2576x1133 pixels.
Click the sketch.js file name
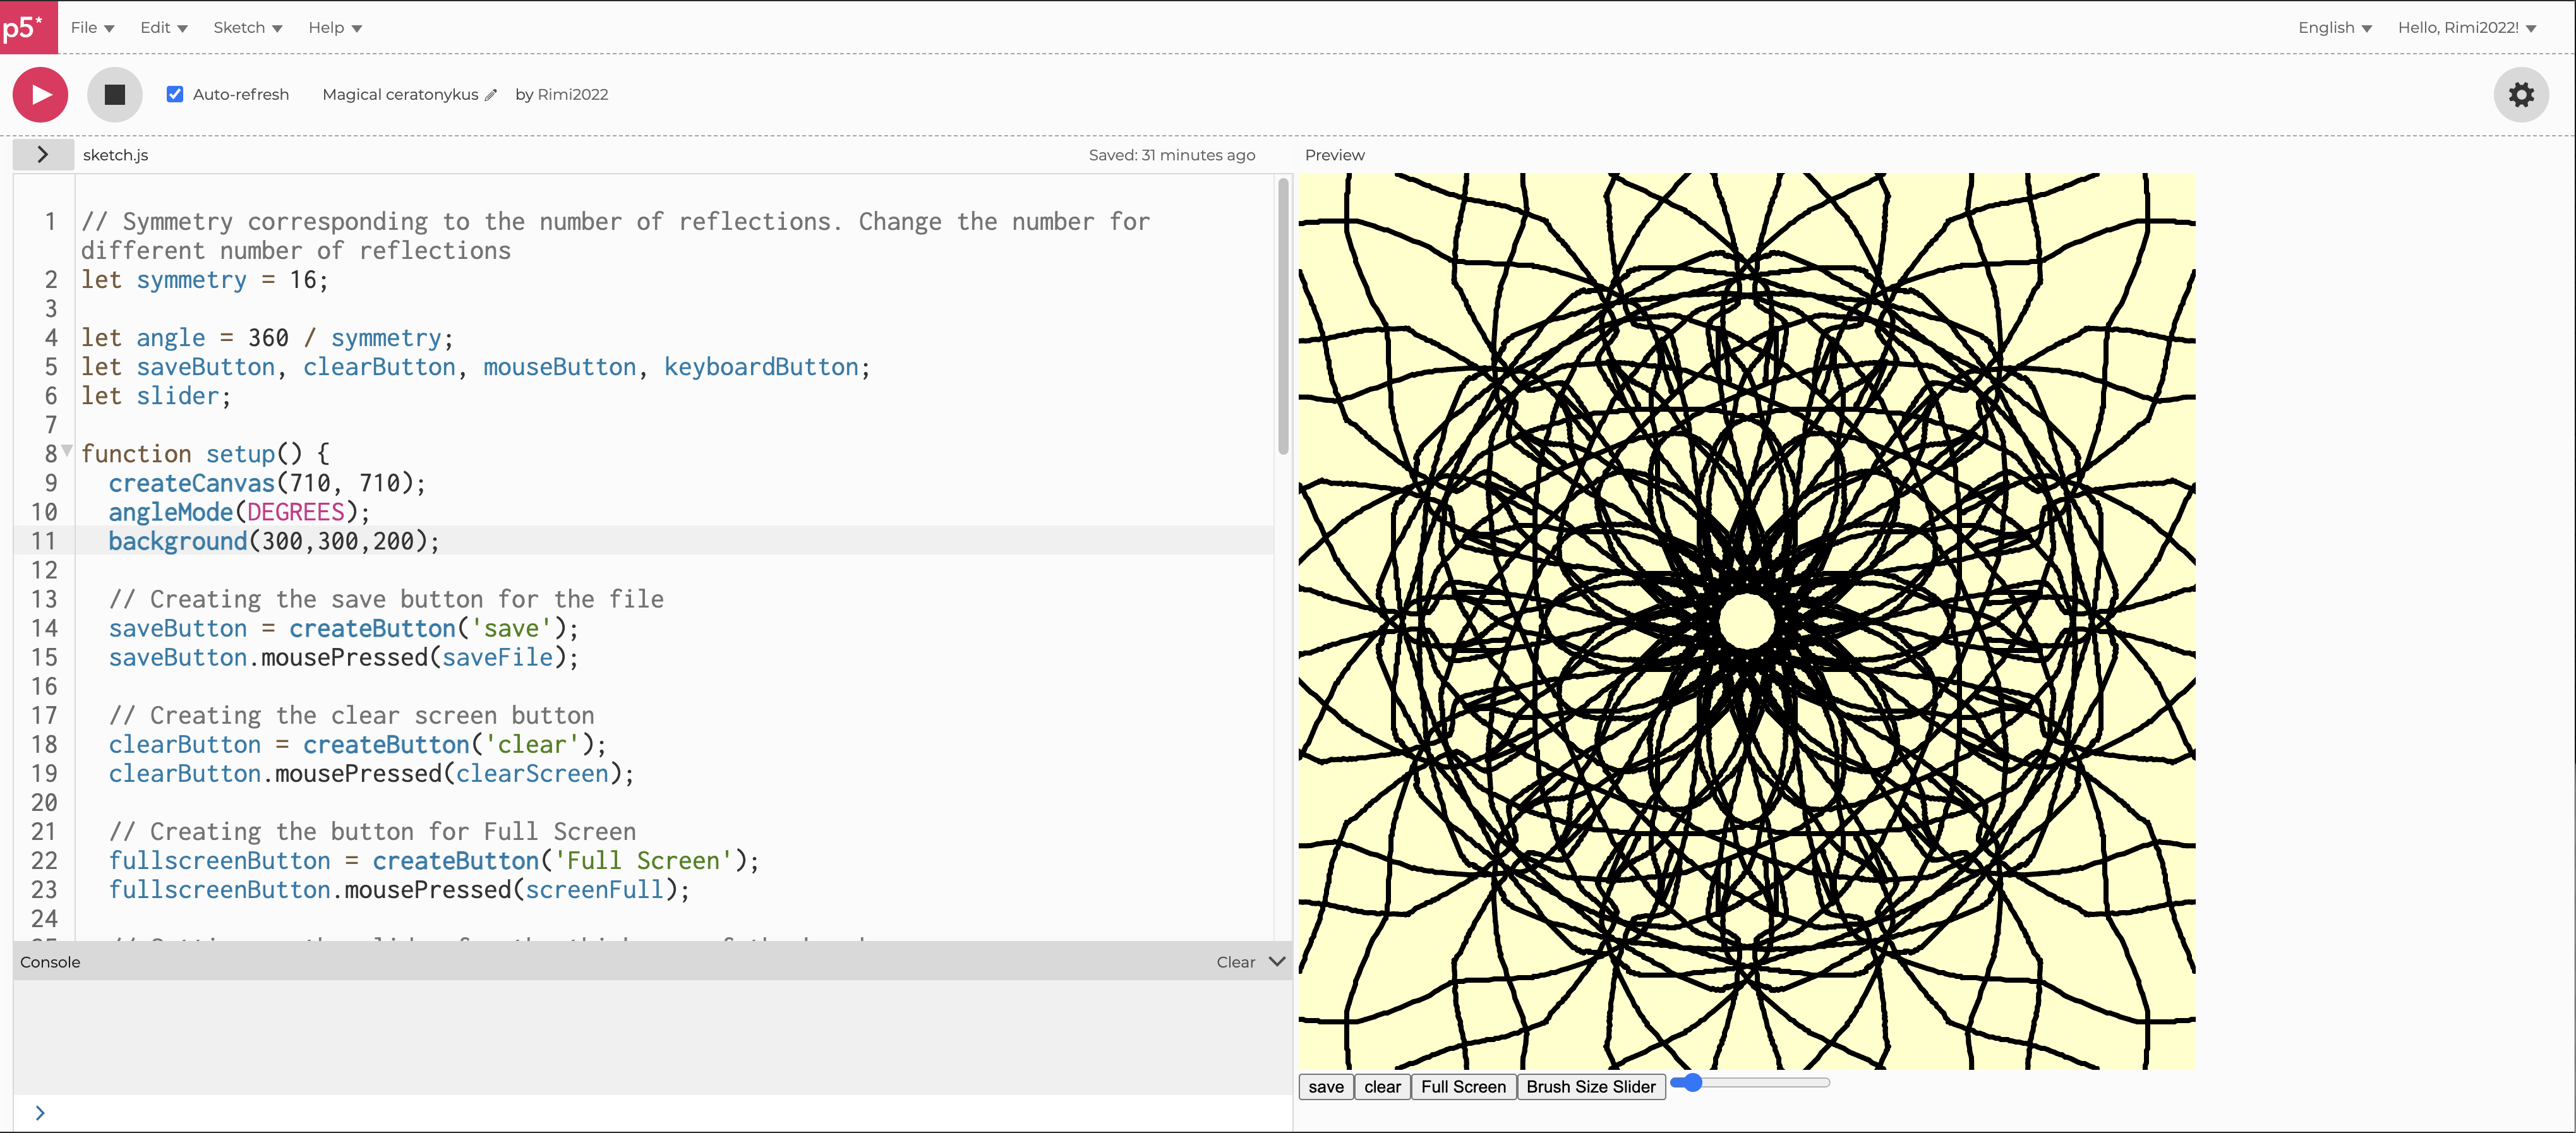[x=116, y=155]
